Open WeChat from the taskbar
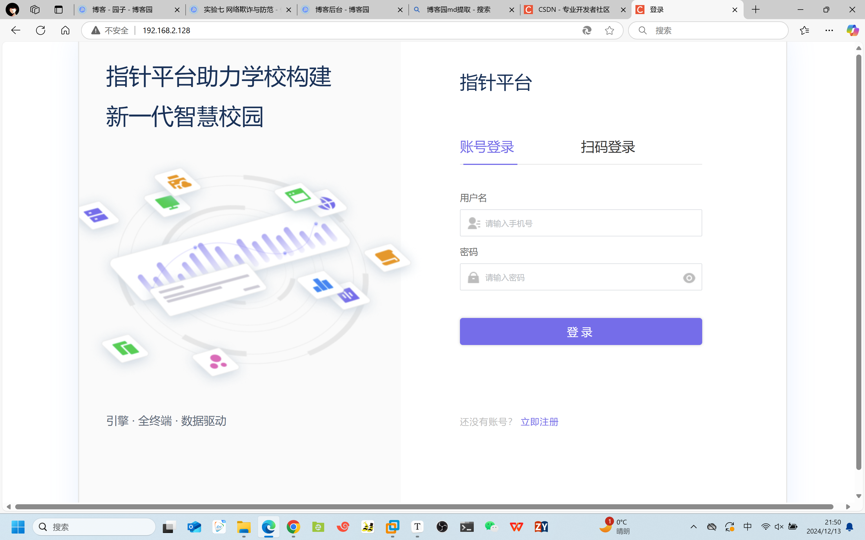 pyautogui.click(x=492, y=527)
